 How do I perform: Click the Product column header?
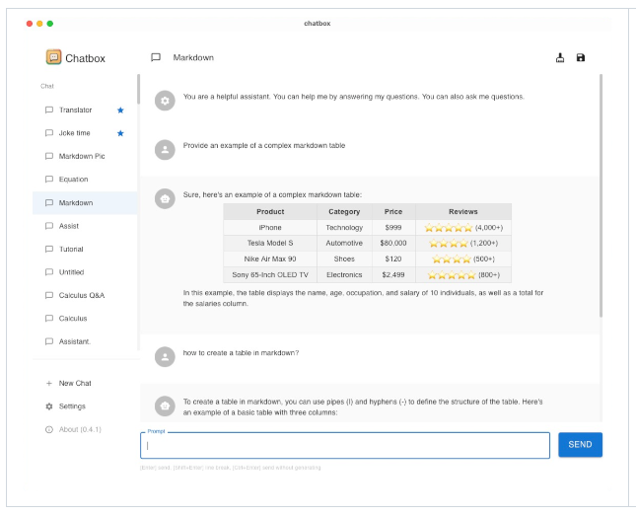pos(270,212)
